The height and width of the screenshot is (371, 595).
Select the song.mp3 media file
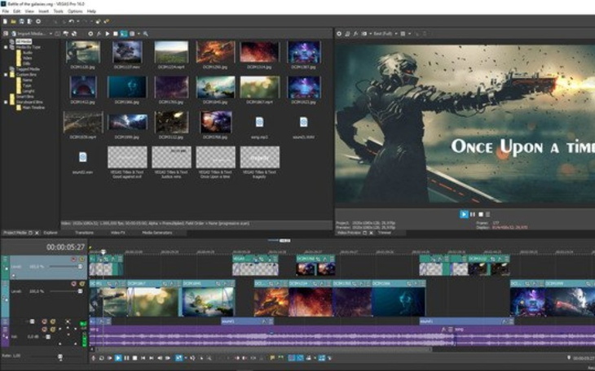259,122
